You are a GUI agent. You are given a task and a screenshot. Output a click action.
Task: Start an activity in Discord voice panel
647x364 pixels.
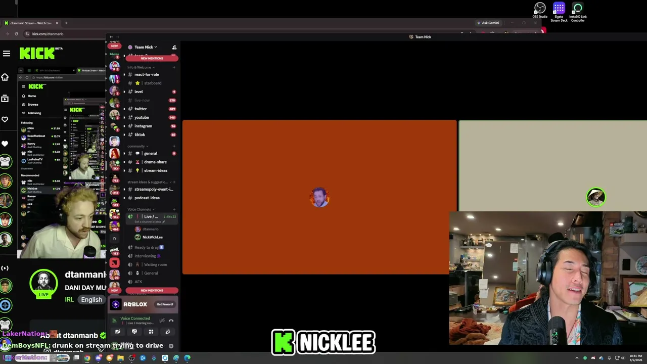pyautogui.click(x=151, y=332)
